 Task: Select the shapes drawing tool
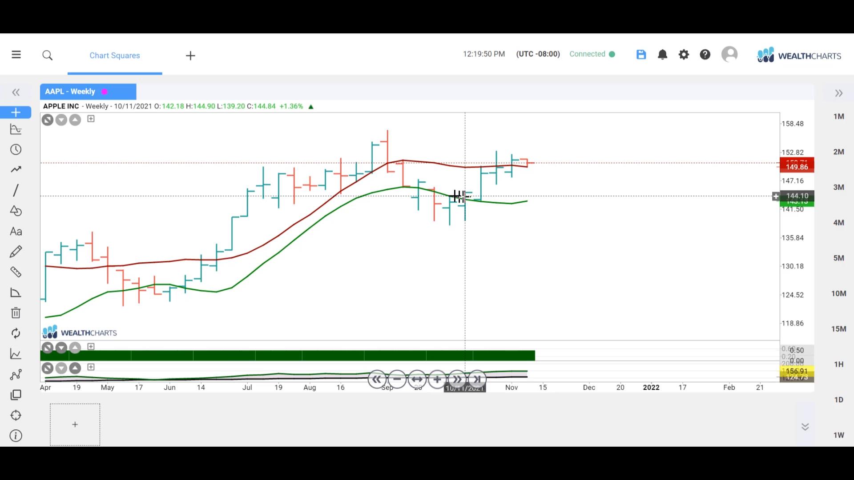point(16,211)
